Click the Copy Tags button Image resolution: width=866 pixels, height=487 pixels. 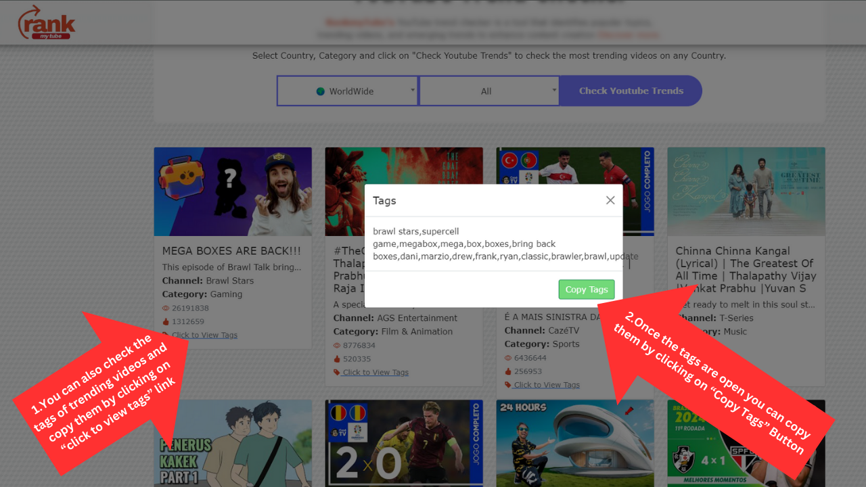587,289
